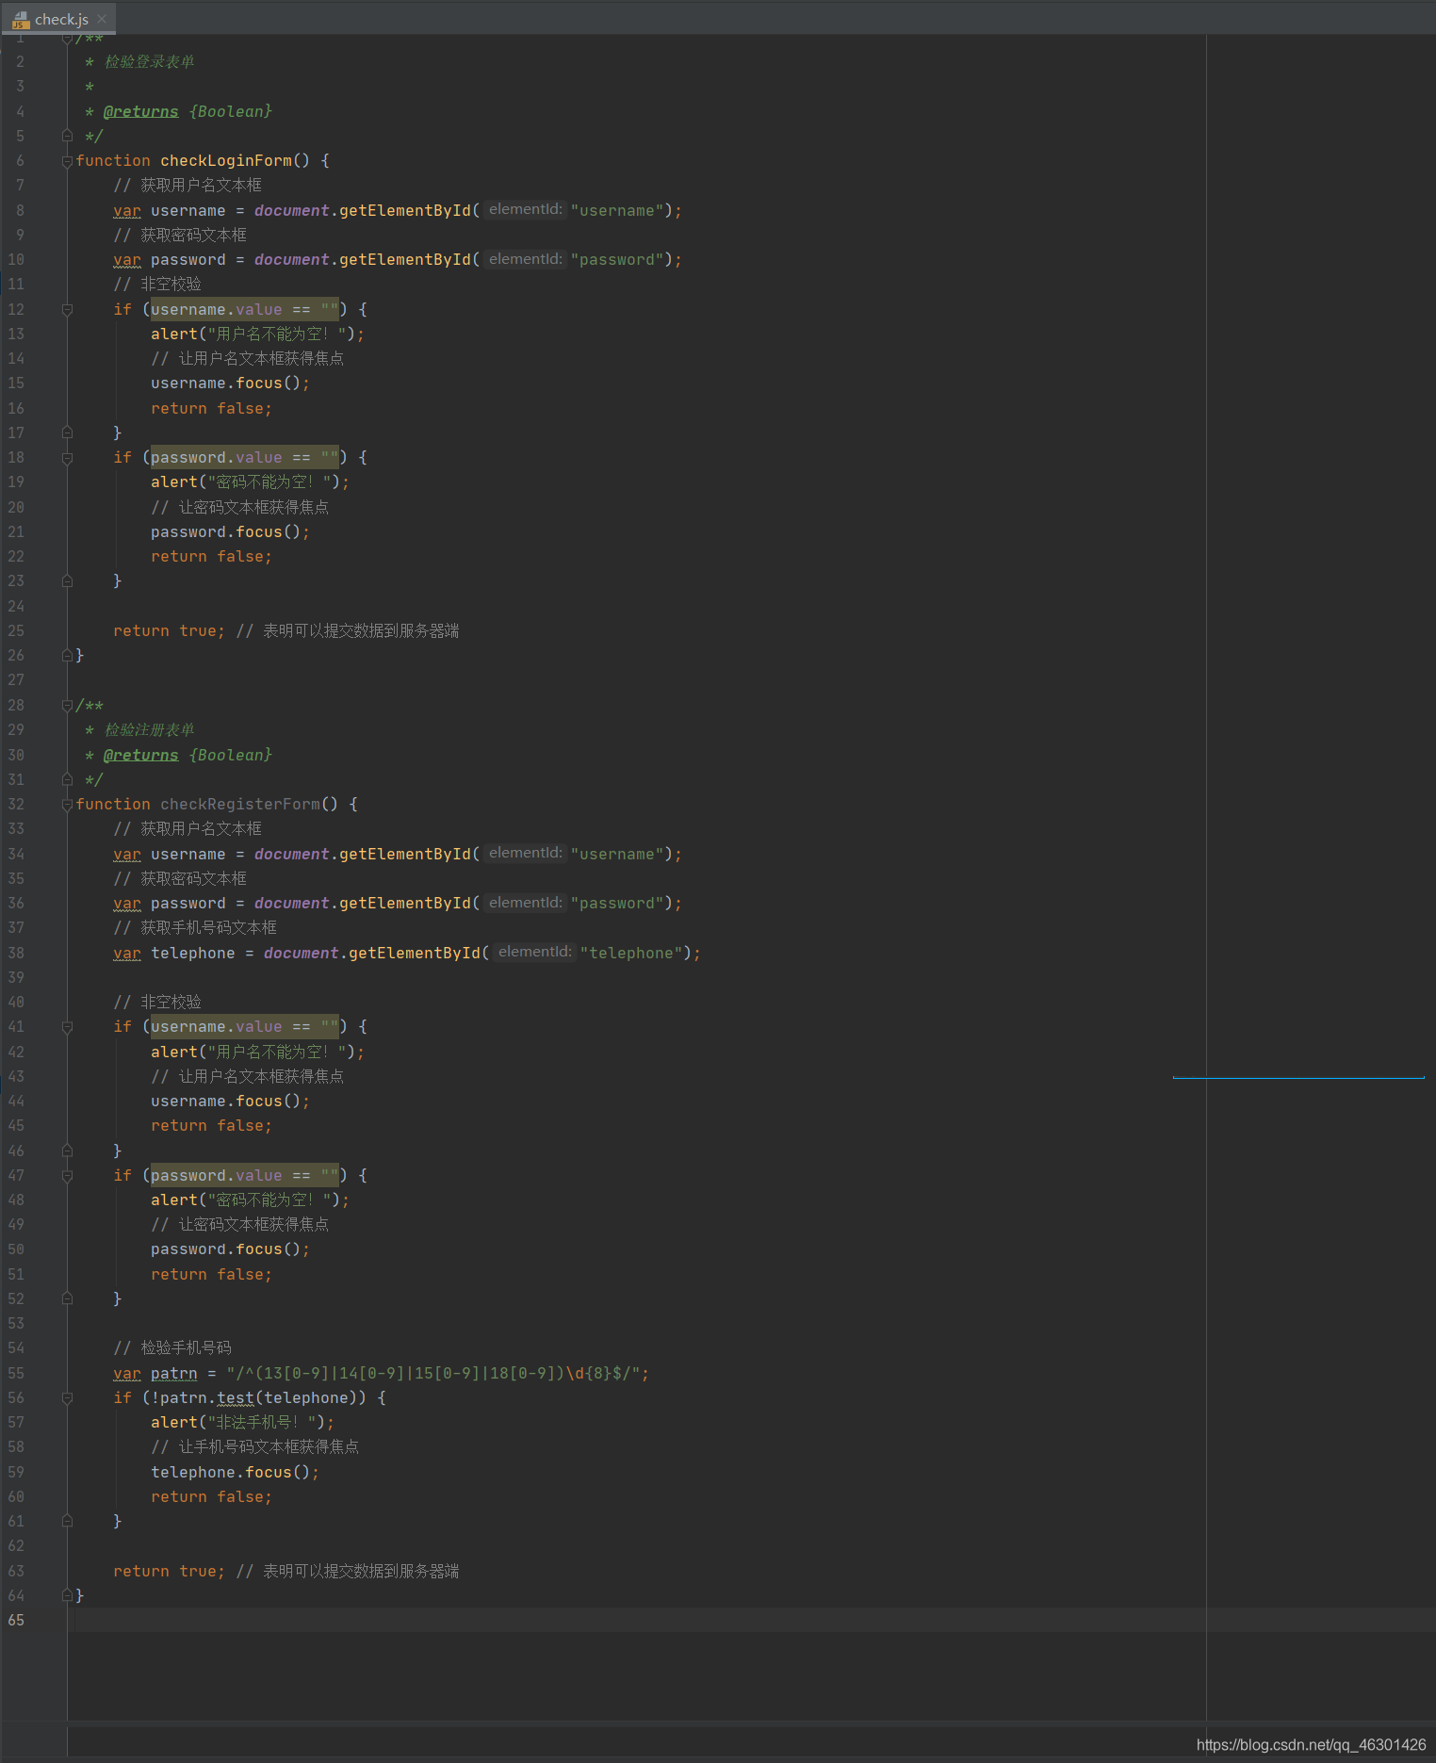Collapse the checkLoginForm function at line 6
This screenshot has width=1436, height=1763.
67,161
